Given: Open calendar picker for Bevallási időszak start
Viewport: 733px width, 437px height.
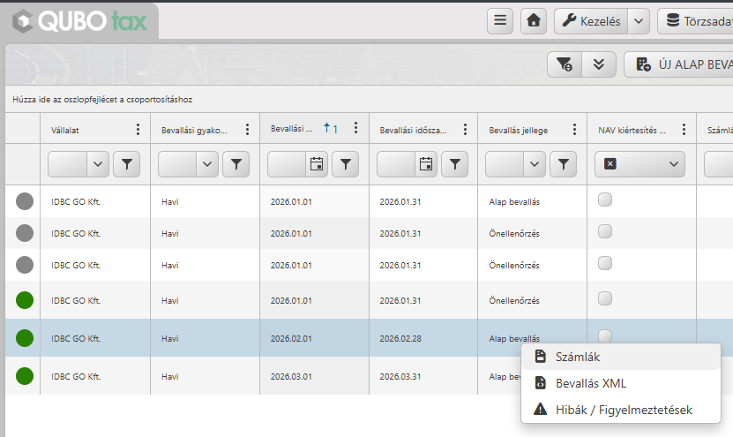Looking at the screenshot, I should [317, 164].
